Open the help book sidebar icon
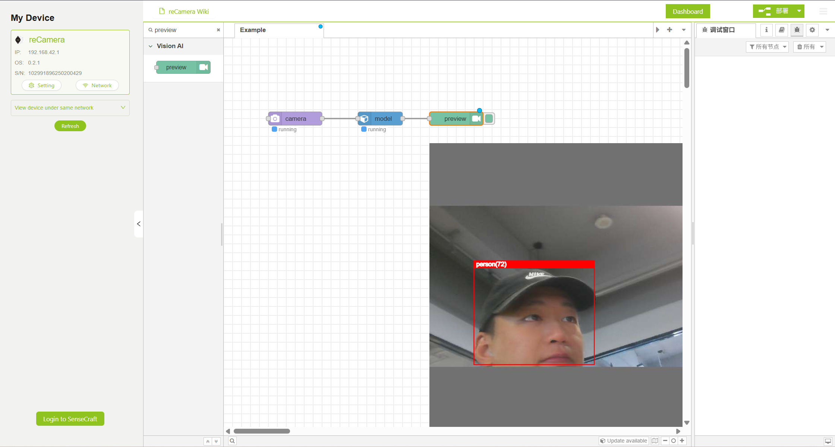This screenshot has width=835, height=447. click(782, 30)
